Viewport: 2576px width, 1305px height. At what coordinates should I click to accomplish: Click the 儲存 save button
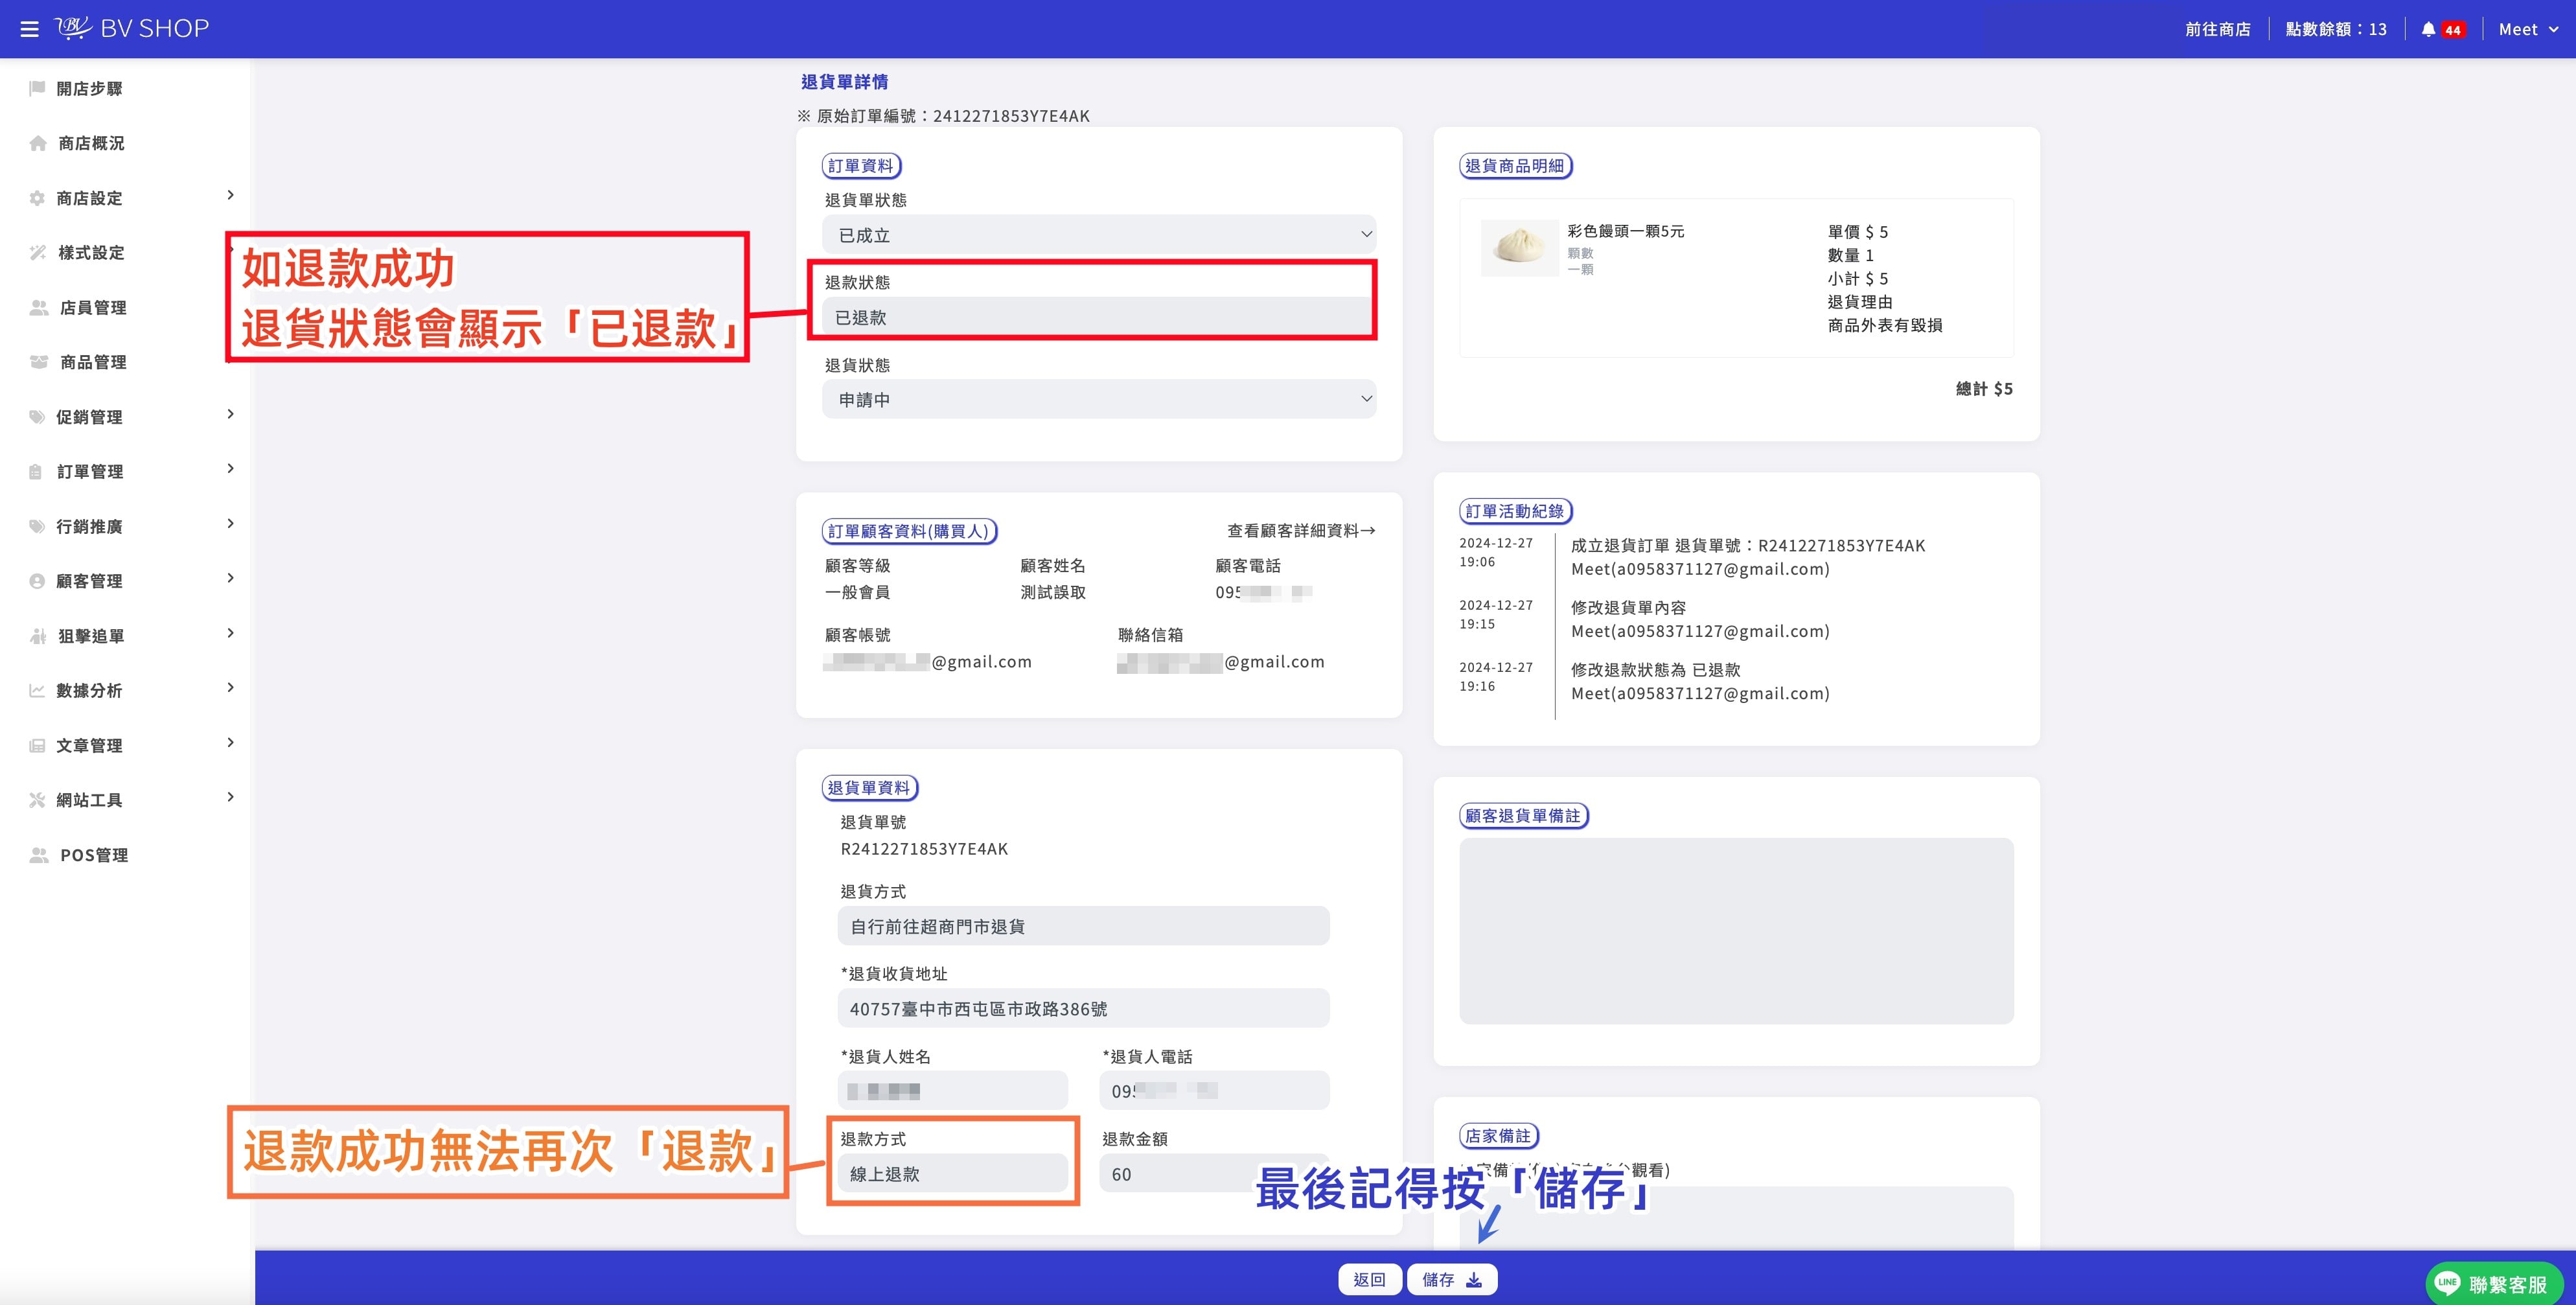(1452, 1279)
